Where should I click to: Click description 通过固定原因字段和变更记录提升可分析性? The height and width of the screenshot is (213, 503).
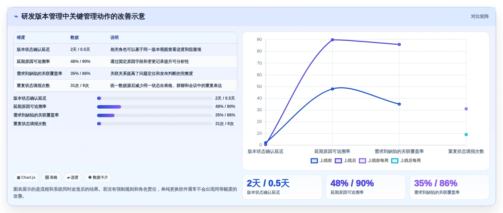tap(150, 61)
